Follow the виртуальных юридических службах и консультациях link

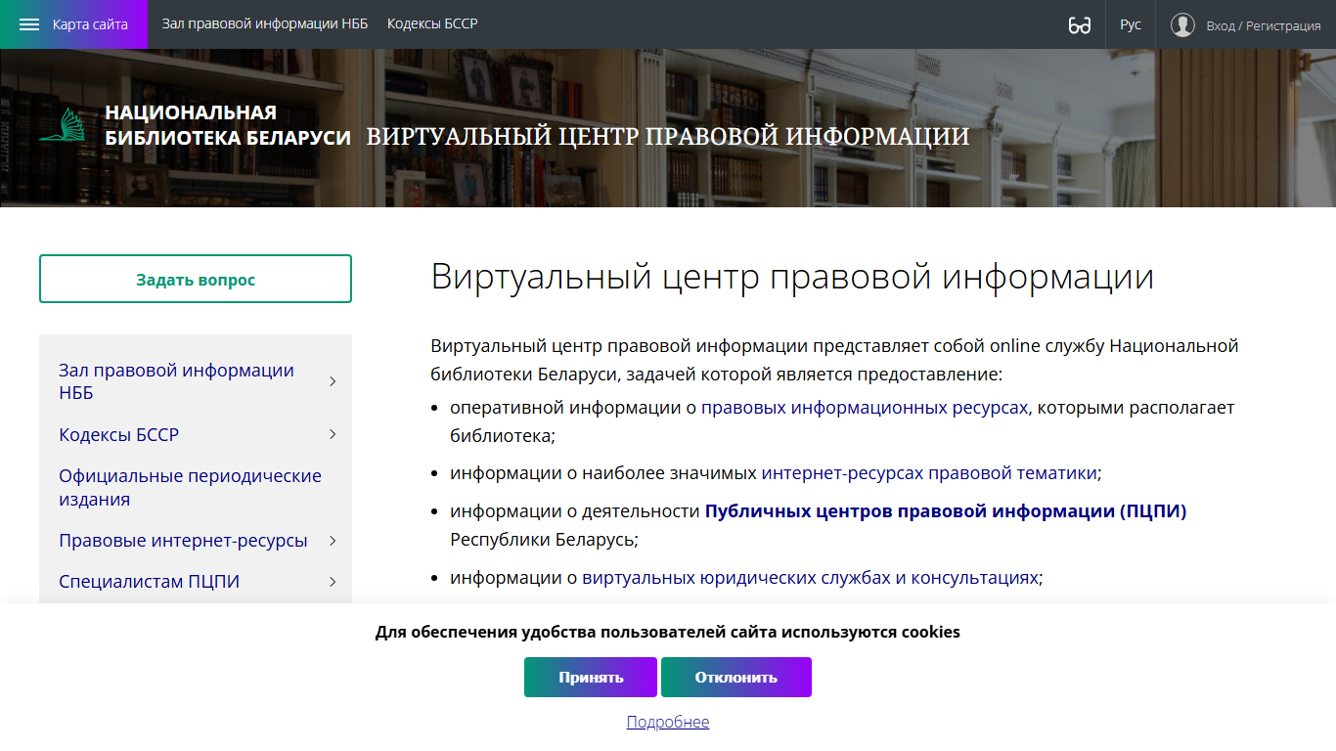[810, 577]
